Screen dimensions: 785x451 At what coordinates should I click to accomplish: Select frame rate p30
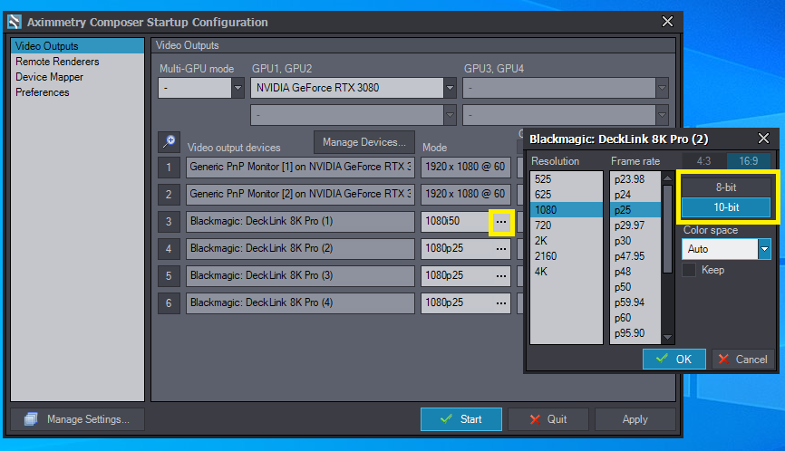click(x=635, y=241)
